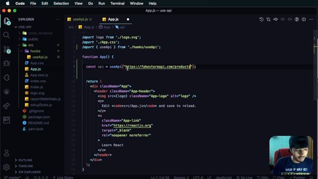
Task: Open App.css in the file tree
Action: (x=37, y=63)
